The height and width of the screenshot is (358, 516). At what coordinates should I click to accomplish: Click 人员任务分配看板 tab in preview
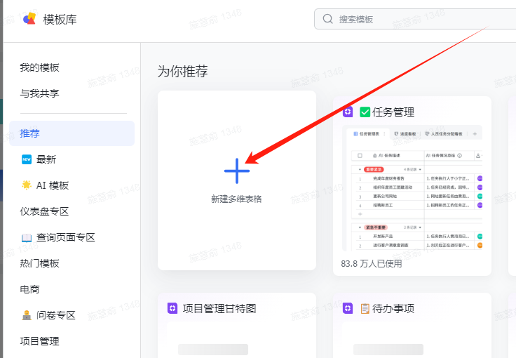point(444,134)
